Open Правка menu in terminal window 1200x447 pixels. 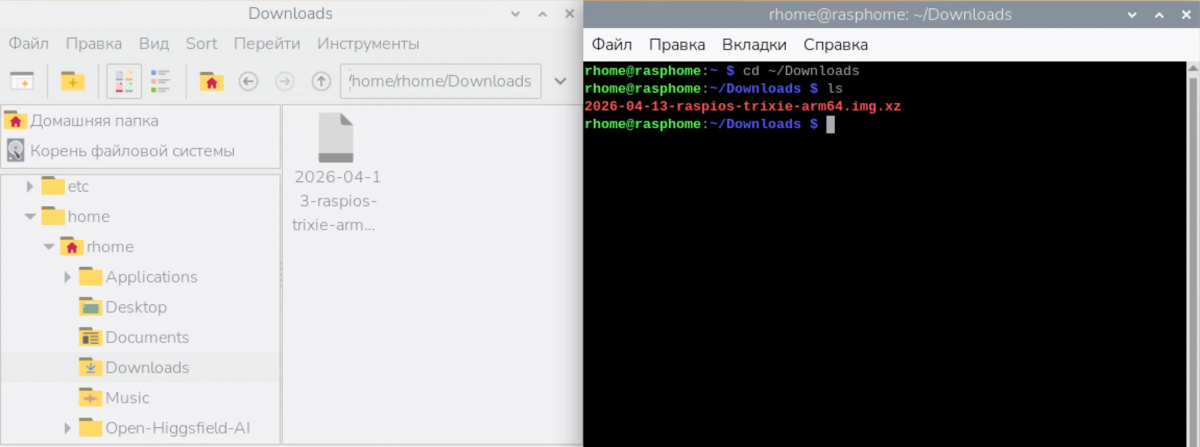pos(677,45)
